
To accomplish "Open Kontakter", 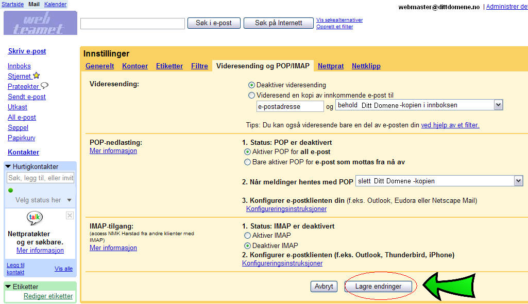I will pyautogui.click(x=24, y=153).
